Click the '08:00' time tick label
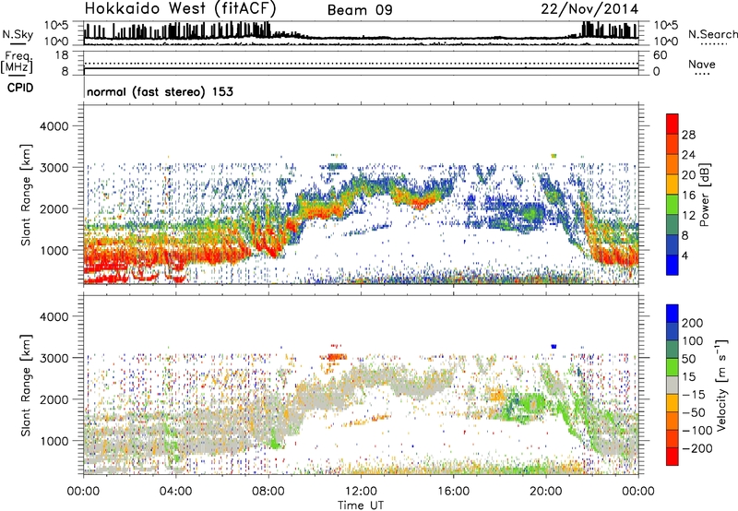The width and height of the screenshot is (738, 511). pos(268,492)
